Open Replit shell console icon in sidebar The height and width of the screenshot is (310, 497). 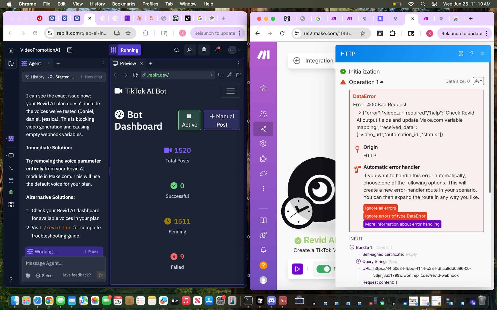11,168
